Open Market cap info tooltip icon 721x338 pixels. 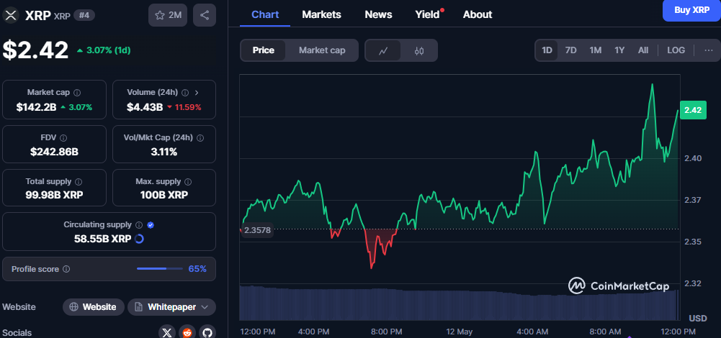click(x=77, y=93)
